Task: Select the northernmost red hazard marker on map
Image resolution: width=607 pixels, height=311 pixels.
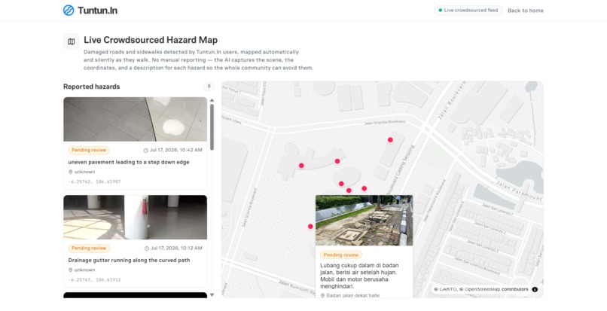Action: tap(390, 140)
